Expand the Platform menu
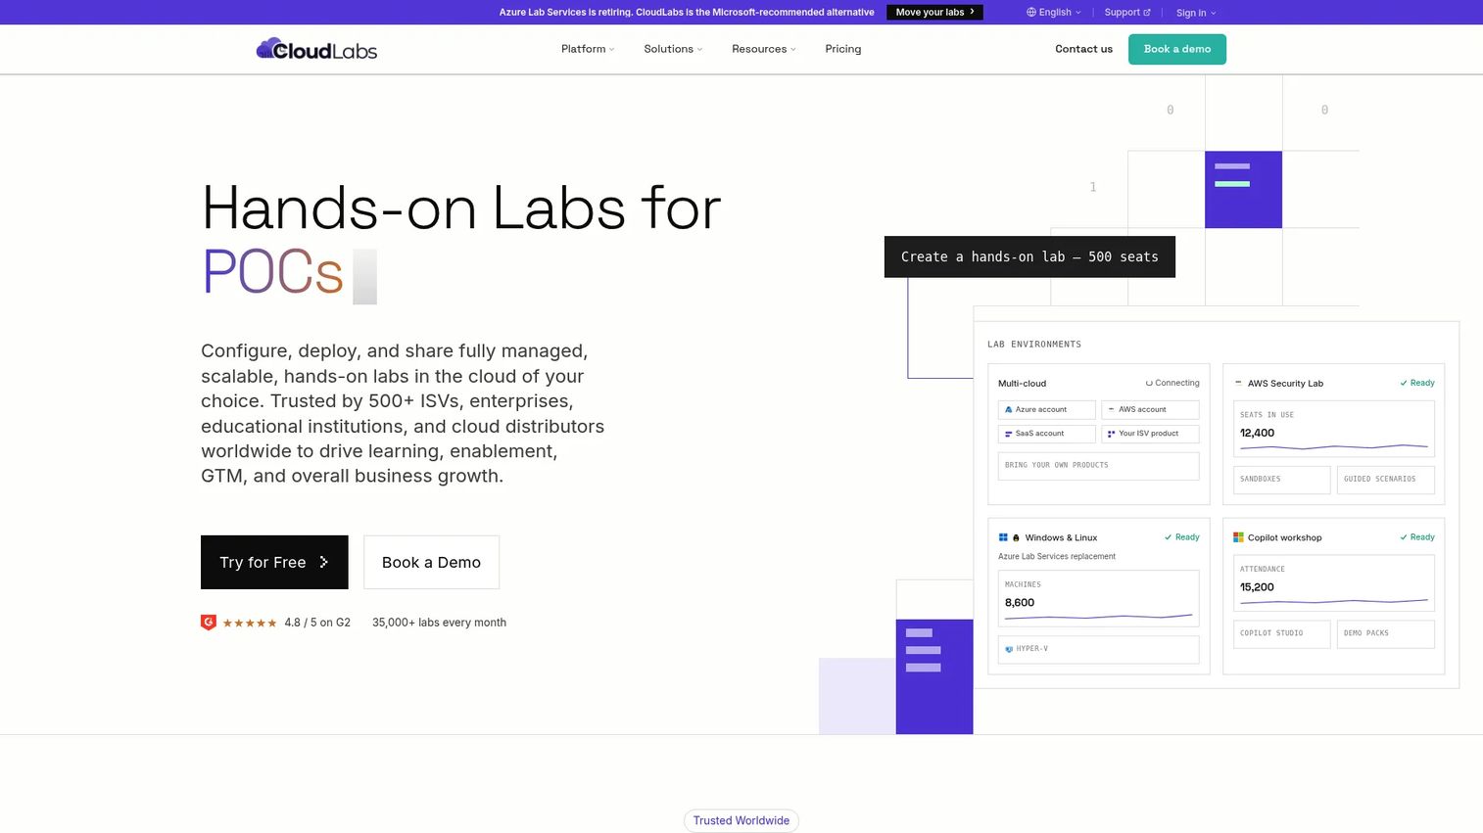 click(588, 49)
